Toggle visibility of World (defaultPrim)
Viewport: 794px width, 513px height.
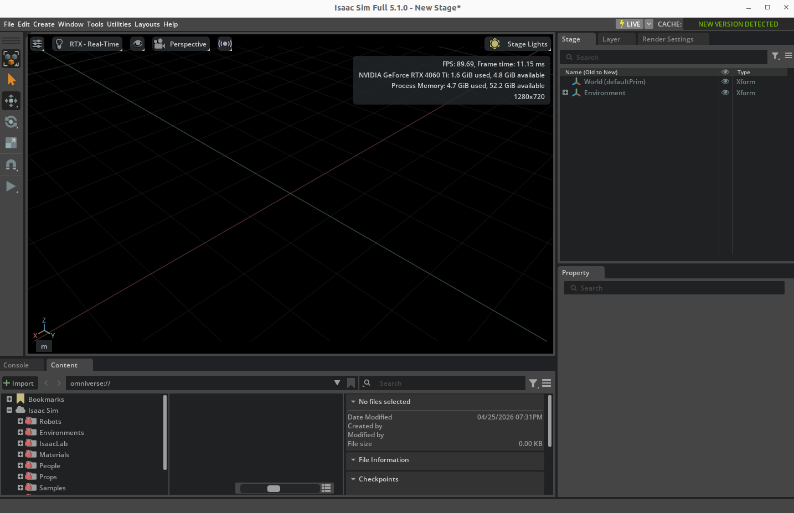pos(725,81)
